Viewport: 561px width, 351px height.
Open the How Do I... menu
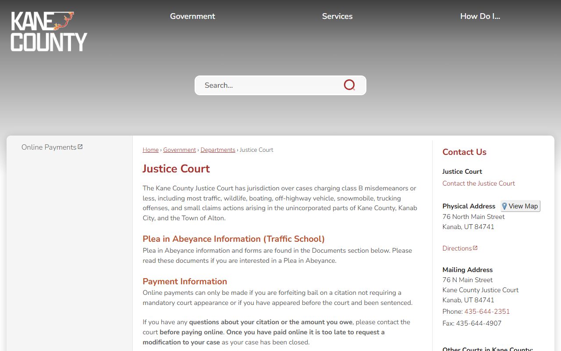pyautogui.click(x=480, y=16)
